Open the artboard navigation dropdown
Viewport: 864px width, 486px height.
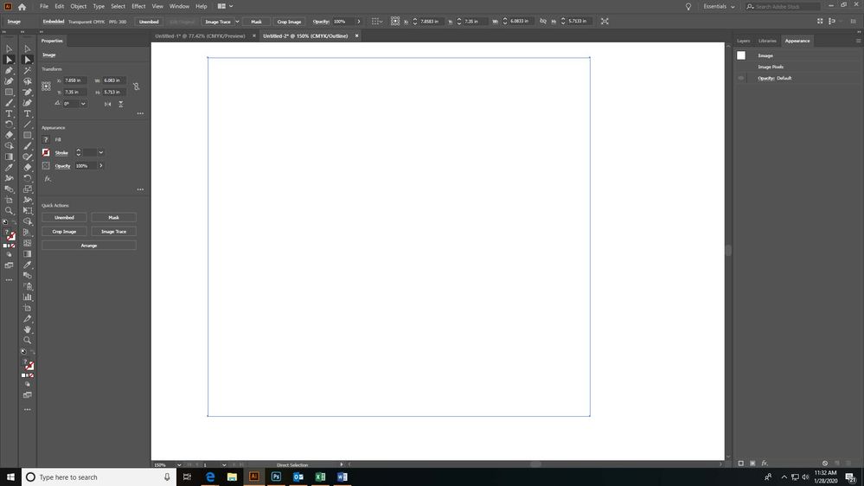pyautogui.click(x=224, y=465)
